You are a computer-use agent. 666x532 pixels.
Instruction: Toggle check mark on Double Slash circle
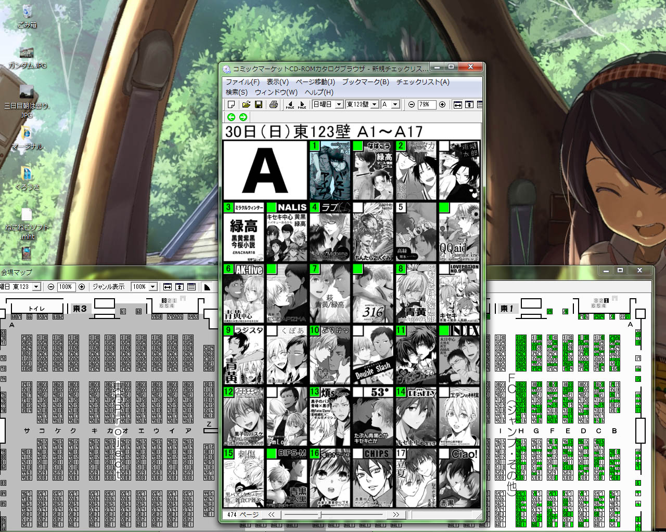(357, 330)
